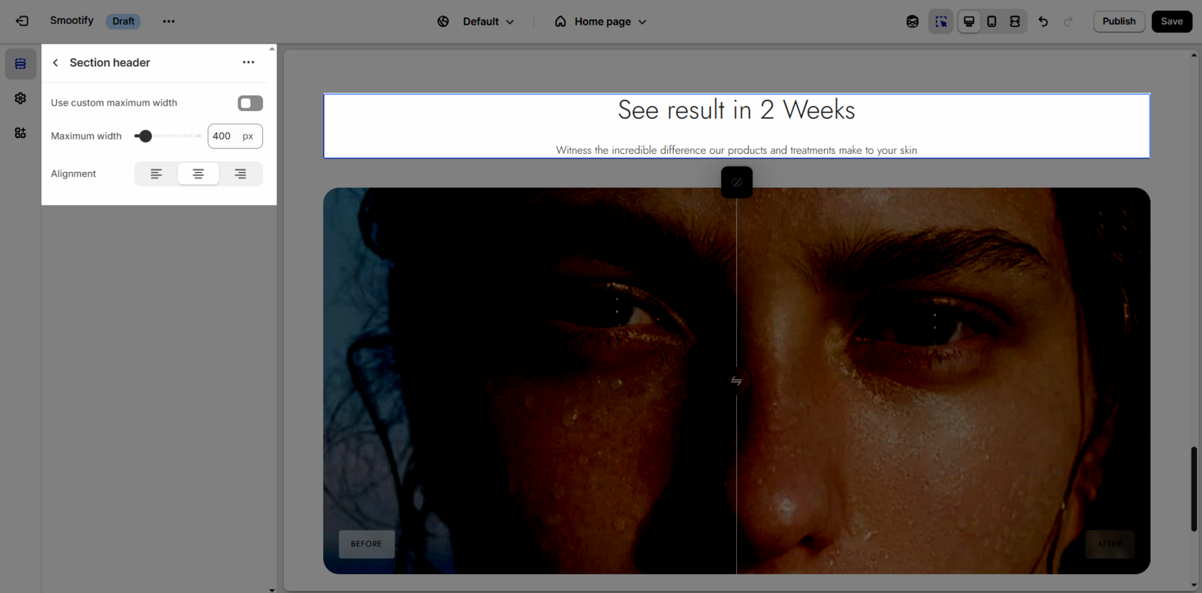
Task: Select left alignment option
Action: pyautogui.click(x=156, y=173)
